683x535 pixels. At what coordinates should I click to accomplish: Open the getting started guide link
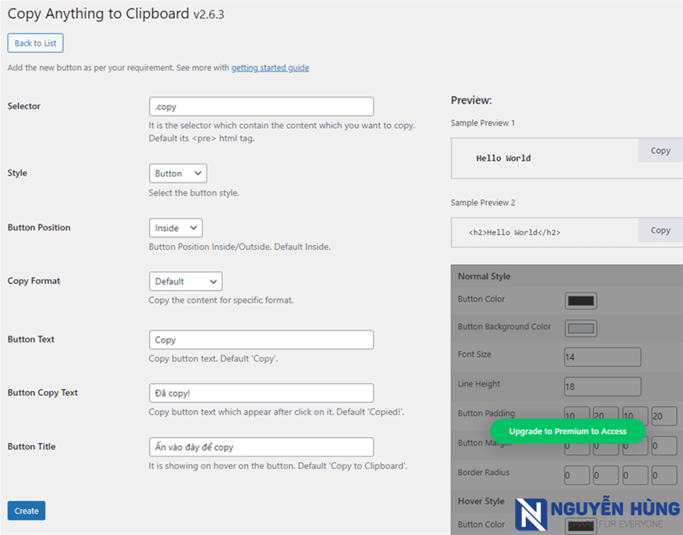(270, 68)
